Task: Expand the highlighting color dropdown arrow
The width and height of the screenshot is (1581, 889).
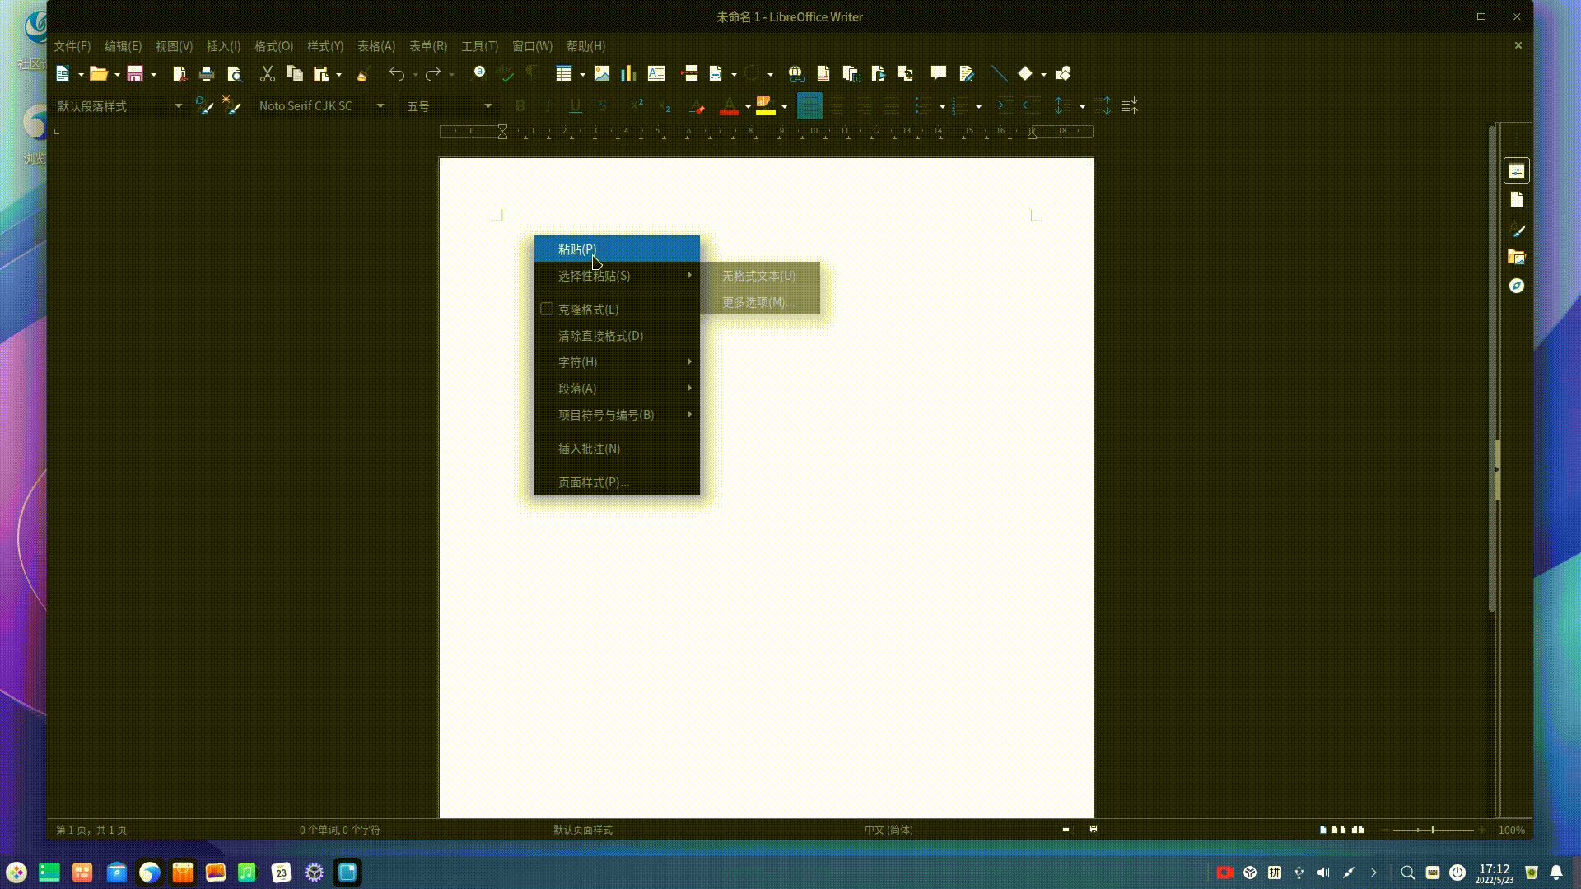Action: (784, 105)
